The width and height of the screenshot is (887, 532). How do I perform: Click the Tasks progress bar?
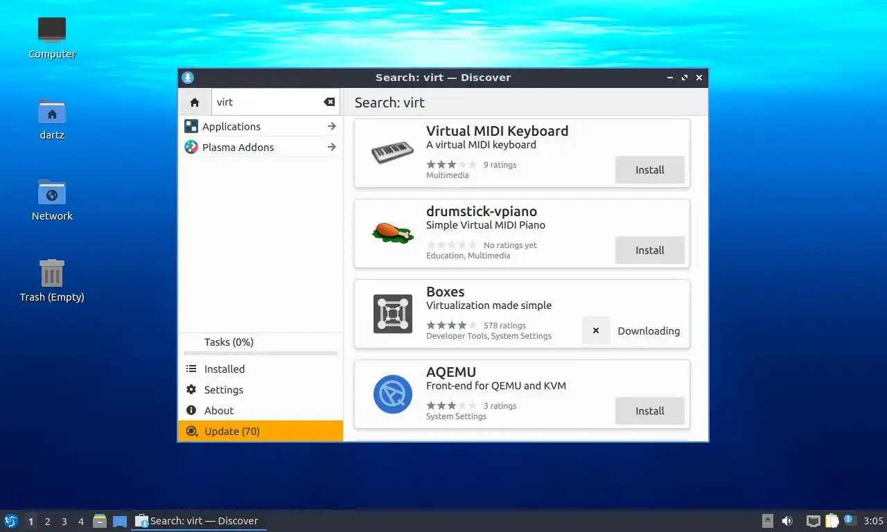point(261,353)
